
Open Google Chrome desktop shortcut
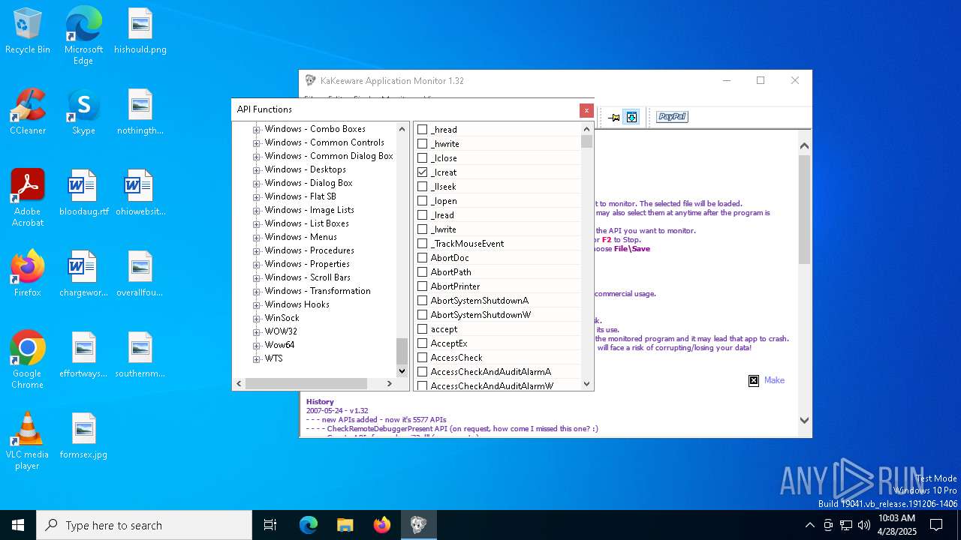(x=28, y=359)
